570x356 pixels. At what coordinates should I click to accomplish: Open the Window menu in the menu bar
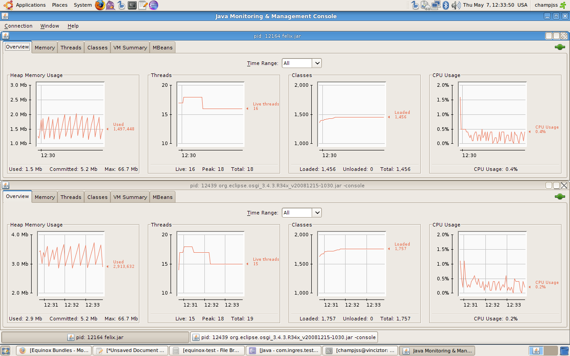pyautogui.click(x=49, y=26)
